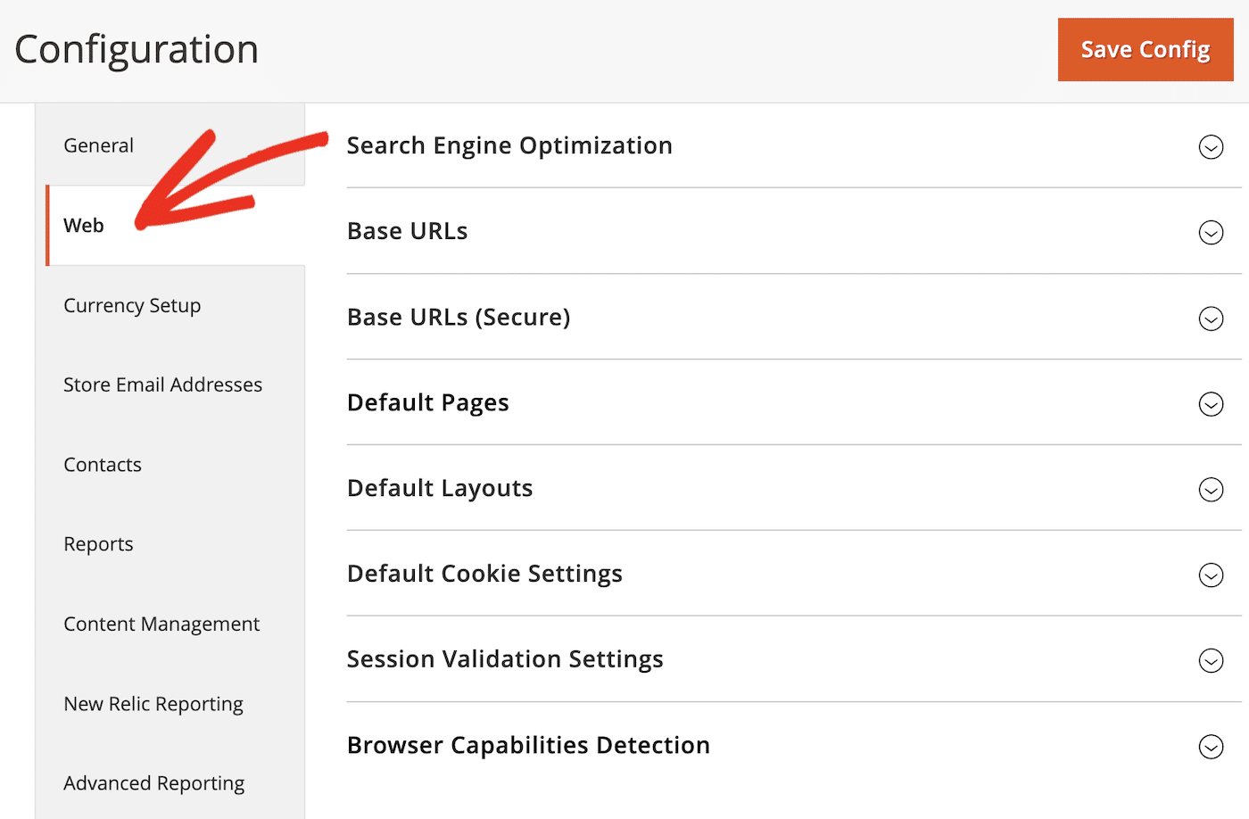Open Content Management settings

161,624
